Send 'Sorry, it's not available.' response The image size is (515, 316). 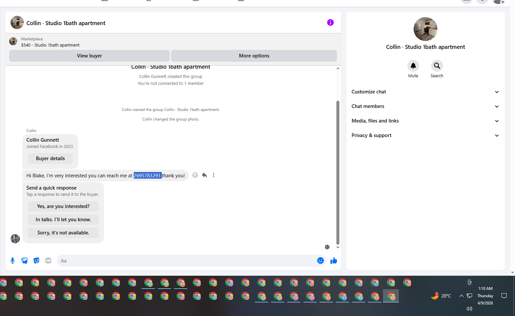click(63, 233)
